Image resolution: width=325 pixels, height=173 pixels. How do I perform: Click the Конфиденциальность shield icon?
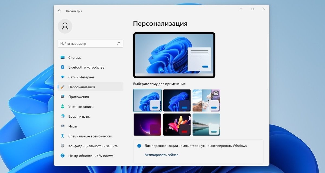click(63, 146)
